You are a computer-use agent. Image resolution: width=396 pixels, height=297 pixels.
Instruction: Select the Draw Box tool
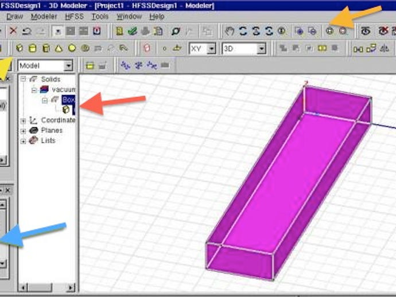click(20, 48)
